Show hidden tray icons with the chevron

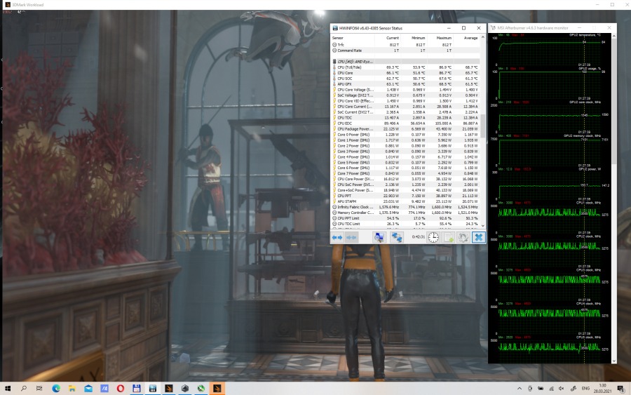click(x=520, y=389)
